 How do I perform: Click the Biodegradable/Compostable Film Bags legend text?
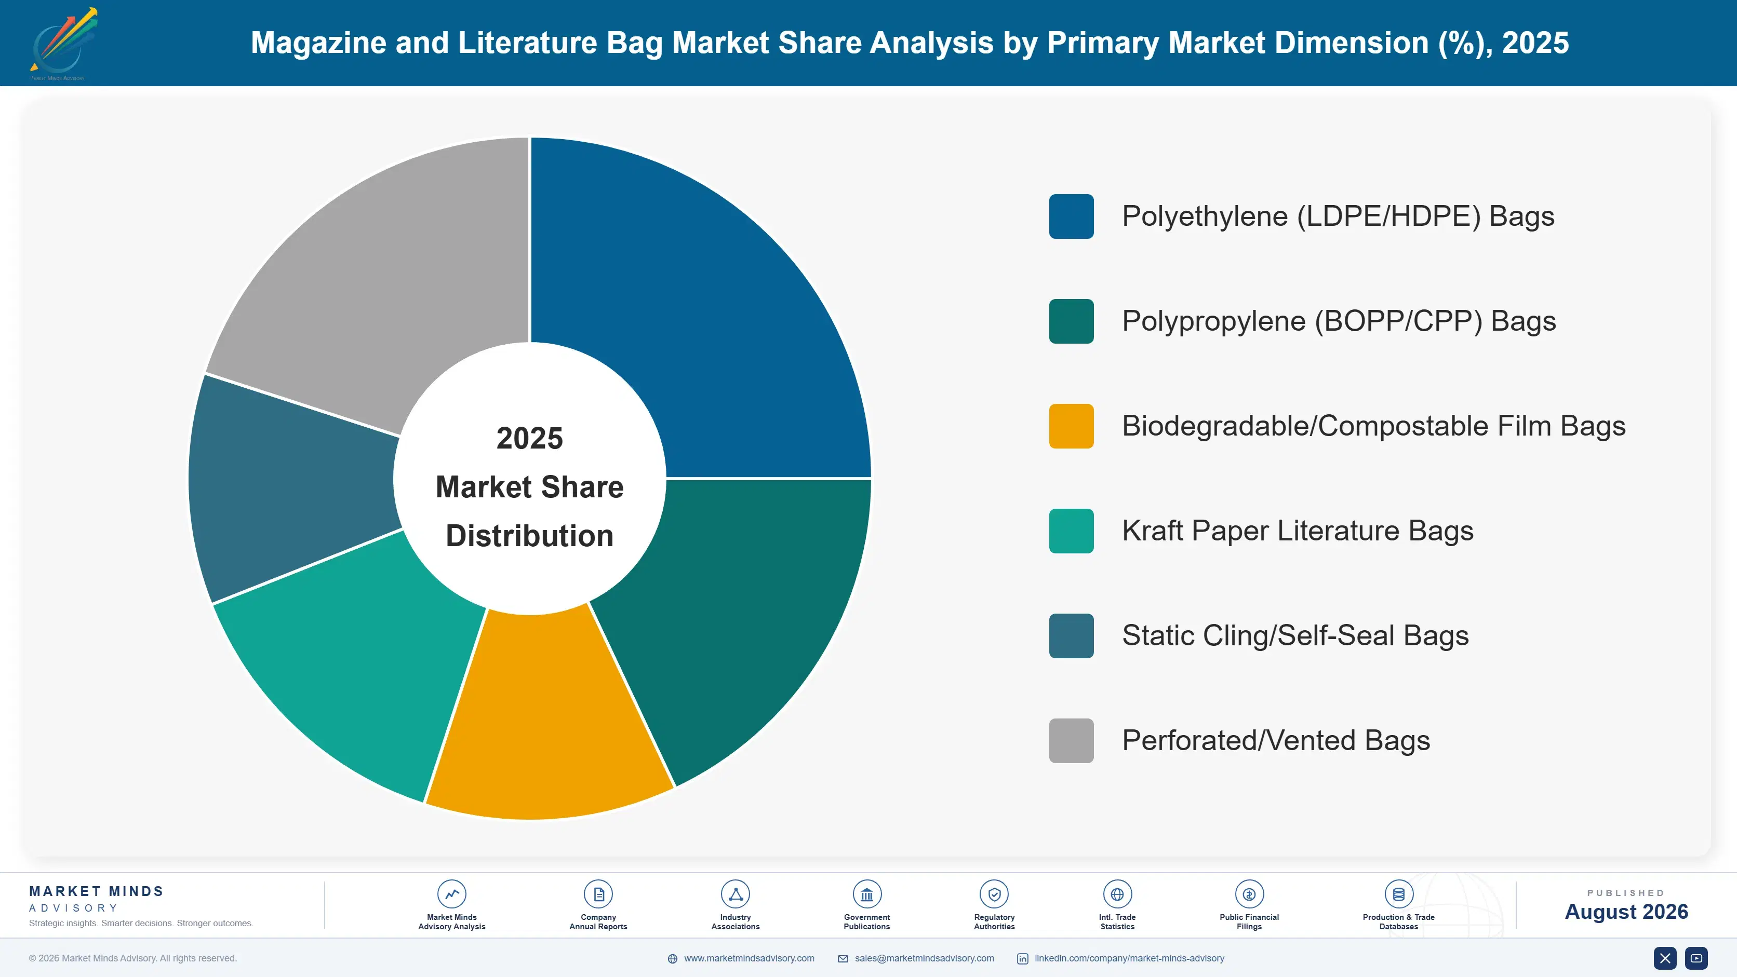tap(1373, 426)
